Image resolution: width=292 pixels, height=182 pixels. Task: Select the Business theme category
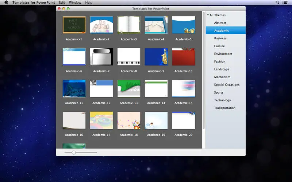tap(220, 38)
